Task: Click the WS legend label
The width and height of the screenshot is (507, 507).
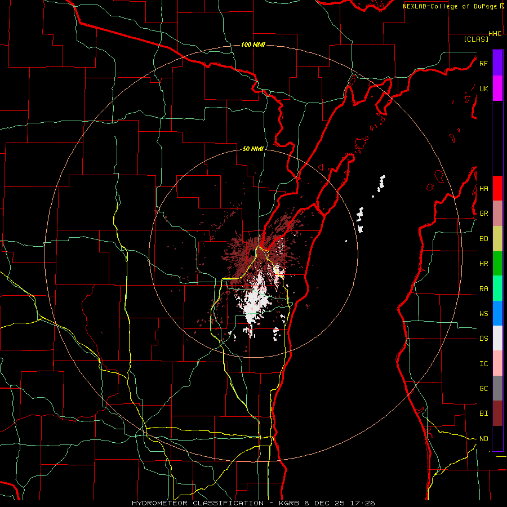Action: pyautogui.click(x=483, y=314)
